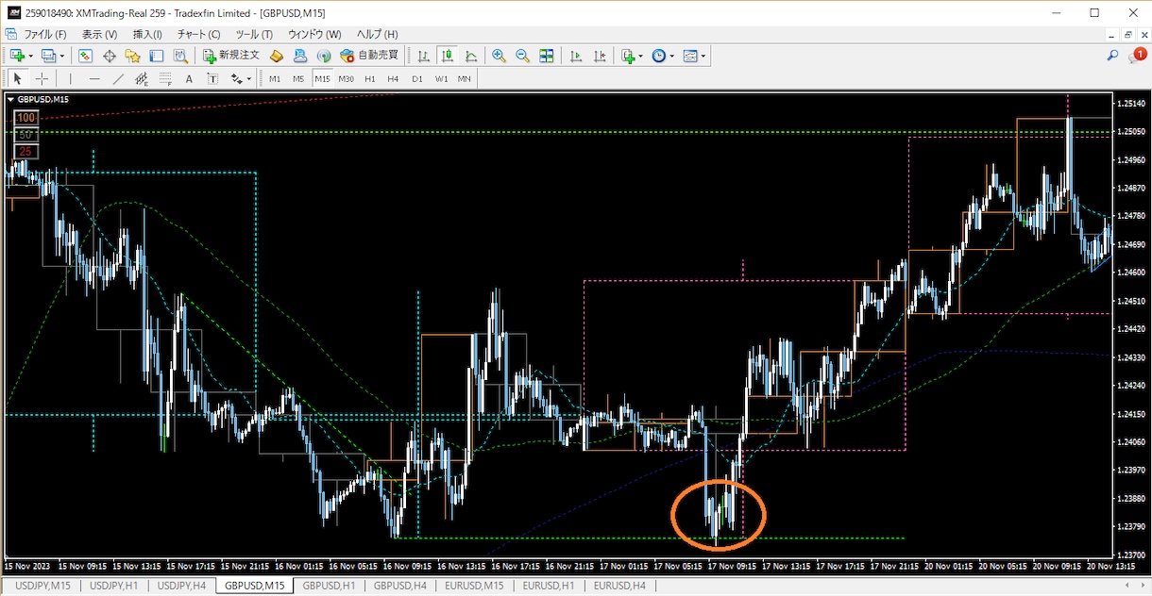Select the Trendline drawing tool

(x=118, y=79)
